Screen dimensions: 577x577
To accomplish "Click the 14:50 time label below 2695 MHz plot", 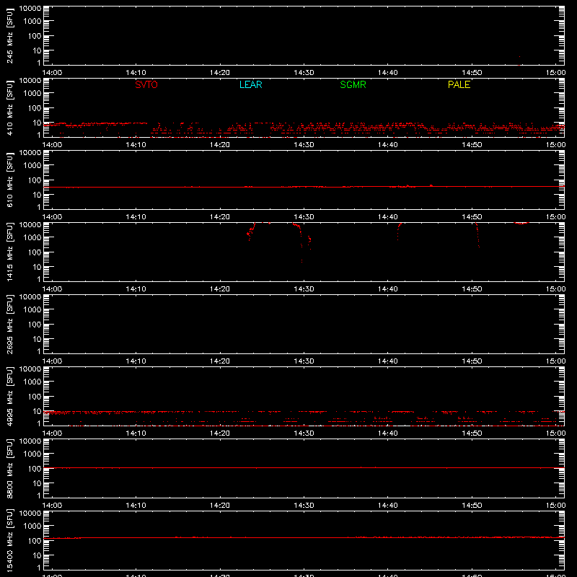I will (x=472, y=361).
